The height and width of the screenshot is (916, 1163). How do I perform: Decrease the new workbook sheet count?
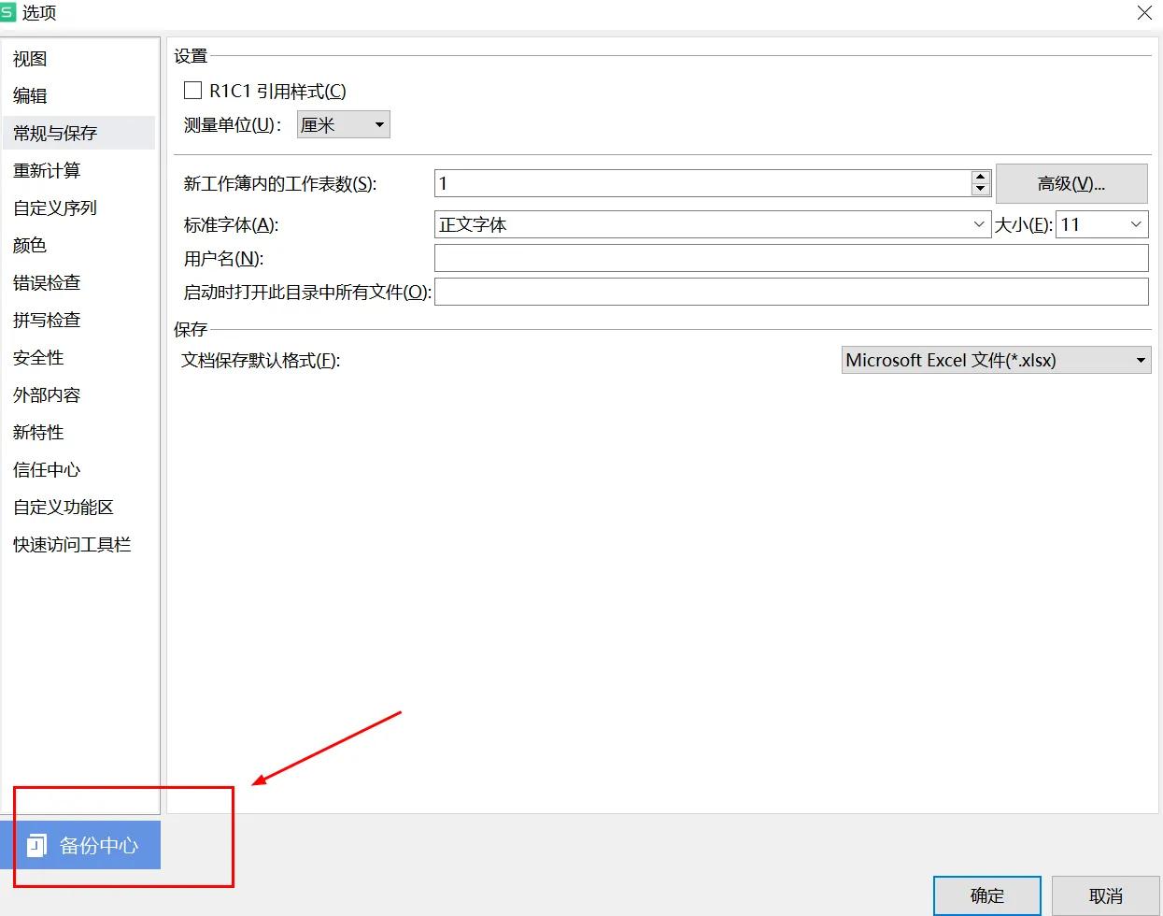pos(980,189)
